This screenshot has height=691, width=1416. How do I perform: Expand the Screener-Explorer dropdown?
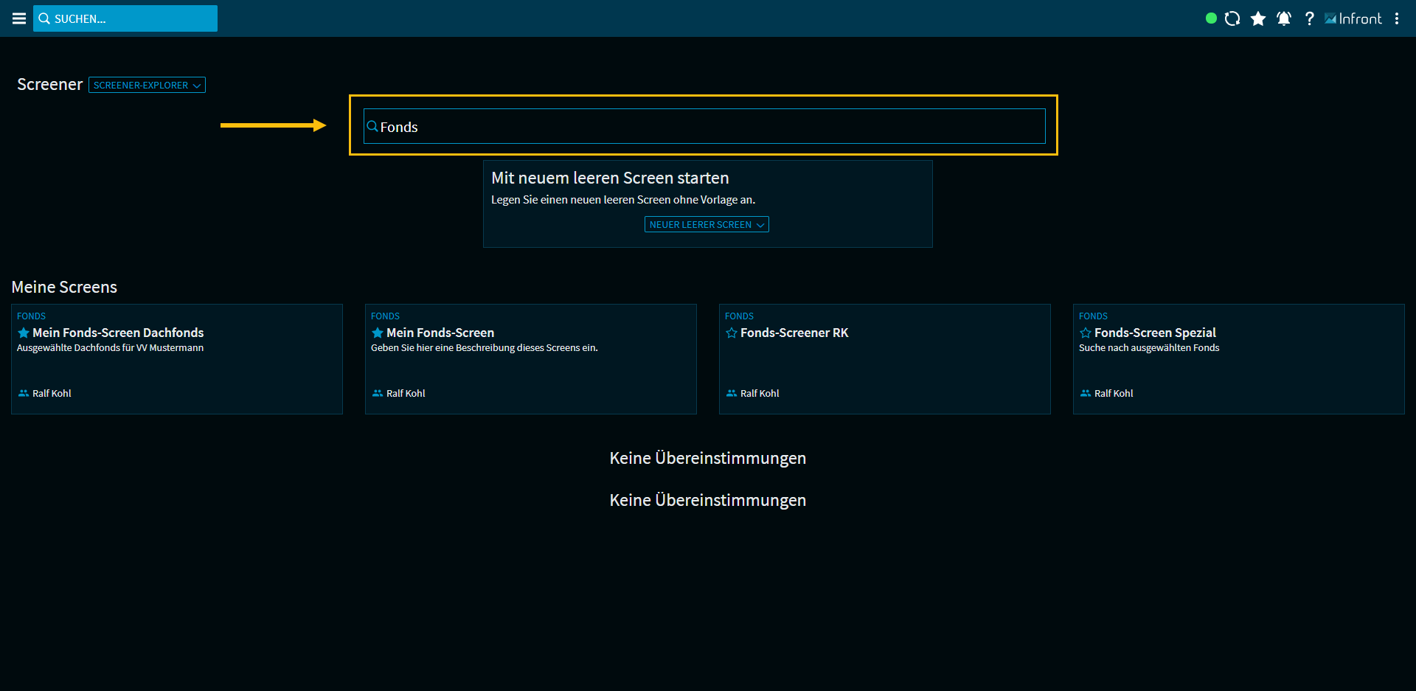[147, 85]
